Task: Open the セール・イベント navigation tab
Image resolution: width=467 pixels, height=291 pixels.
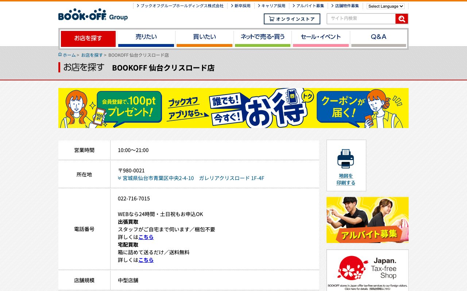Action: tap(321, 39)
